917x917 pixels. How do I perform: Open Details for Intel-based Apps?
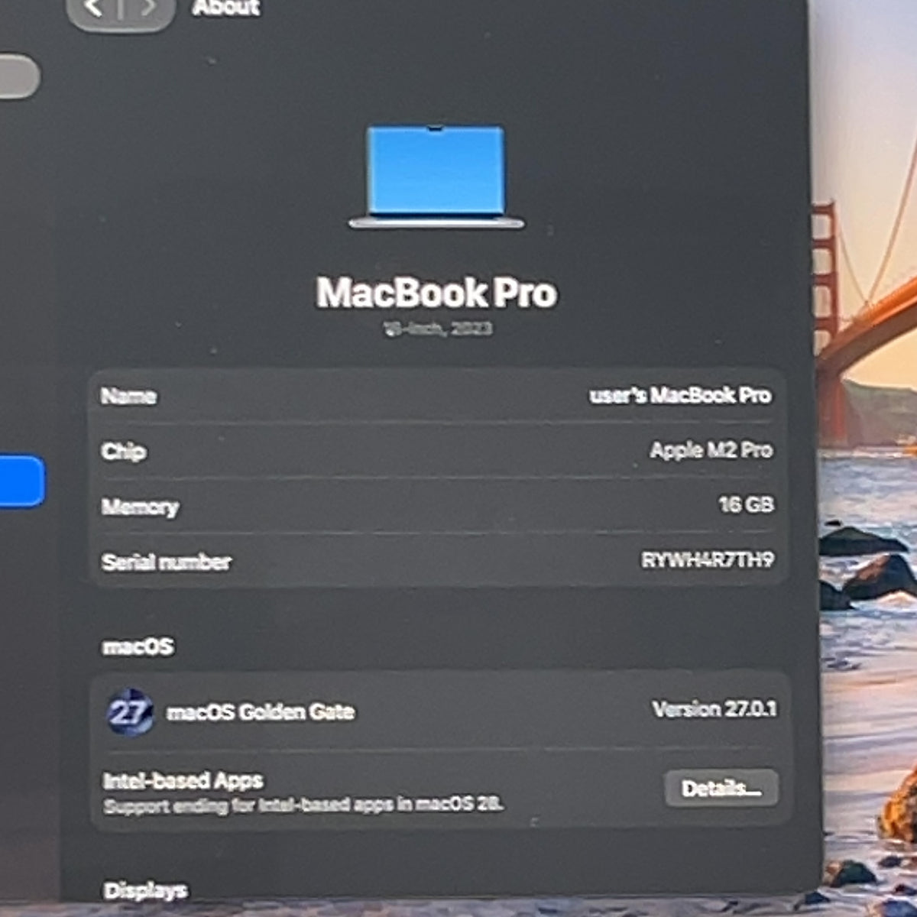[721, 788]
